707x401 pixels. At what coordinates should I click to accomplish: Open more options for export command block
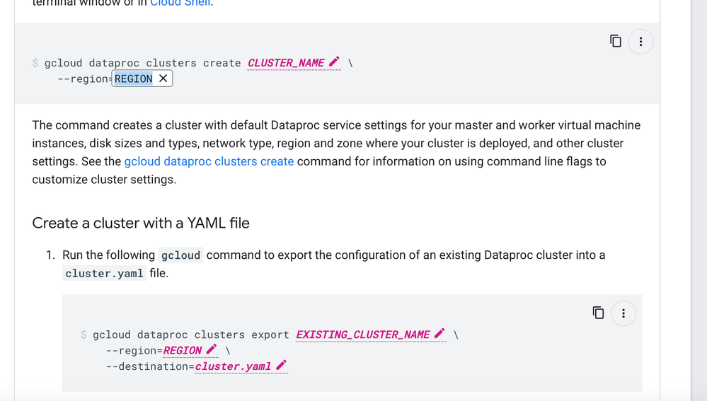coord(623,313)
